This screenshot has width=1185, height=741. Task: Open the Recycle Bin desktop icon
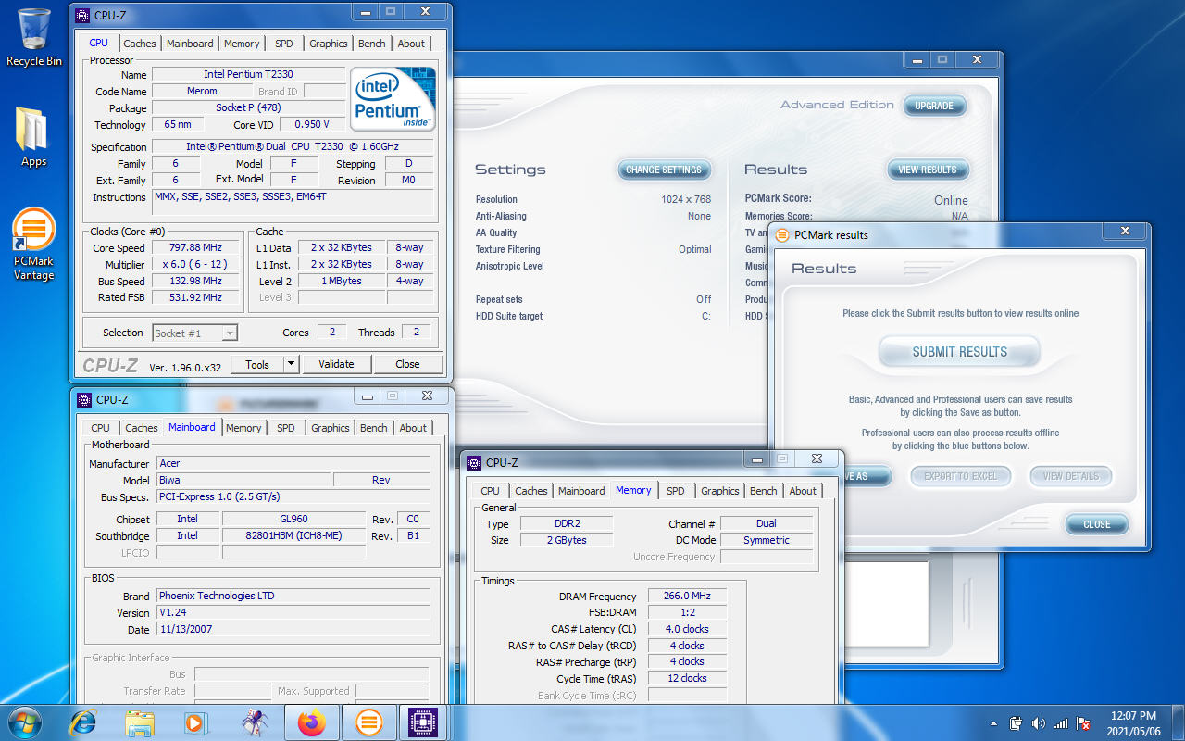[34, 37]
